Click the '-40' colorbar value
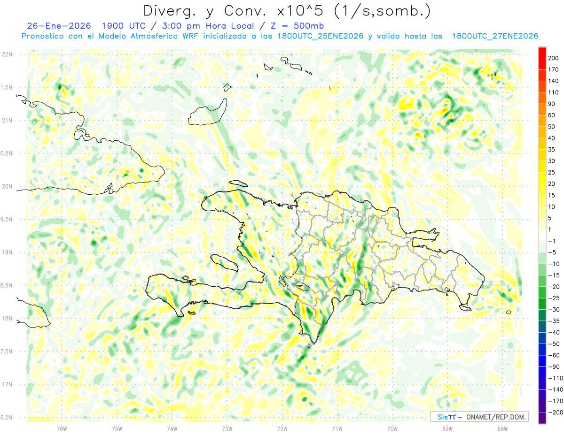 [x=554, y=332]
